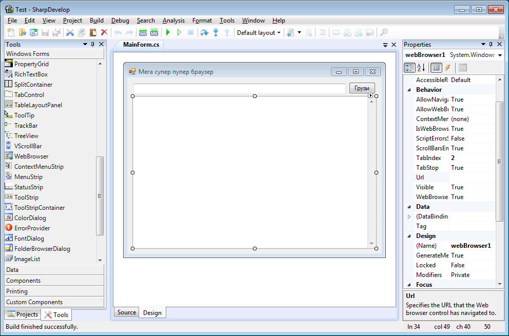Toggle Categorized view in Properties panel
This screenshot has height=336, width=509.
pos(409,68)
